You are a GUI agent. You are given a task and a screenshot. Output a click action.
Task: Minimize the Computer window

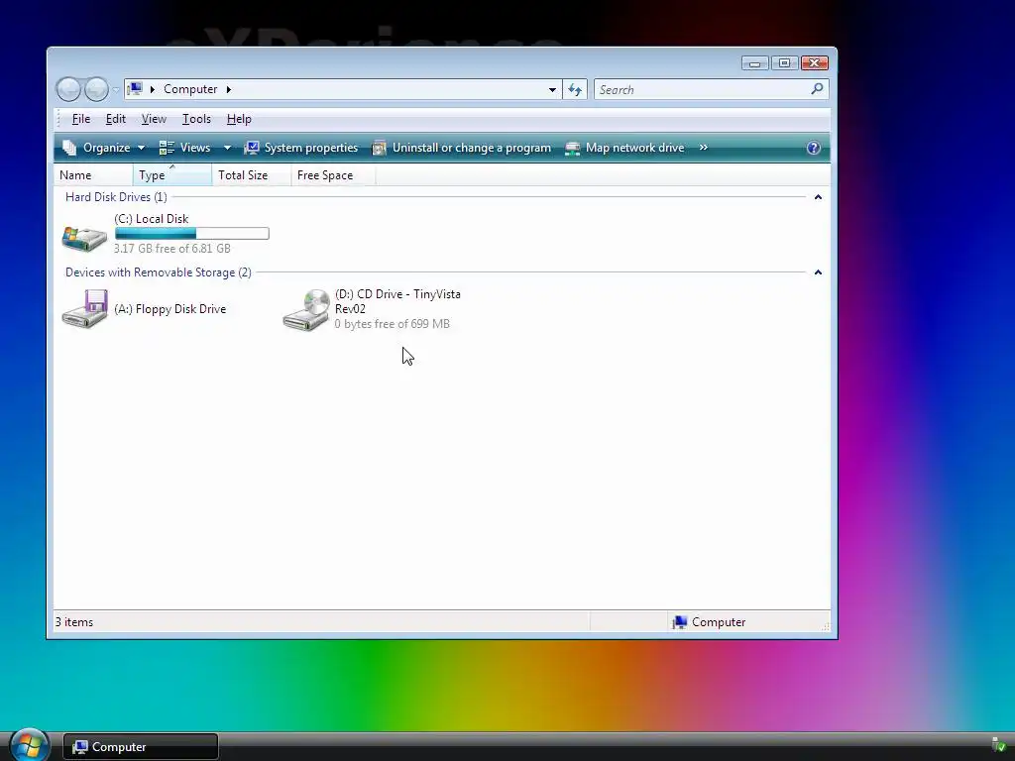tap(754, 62)
